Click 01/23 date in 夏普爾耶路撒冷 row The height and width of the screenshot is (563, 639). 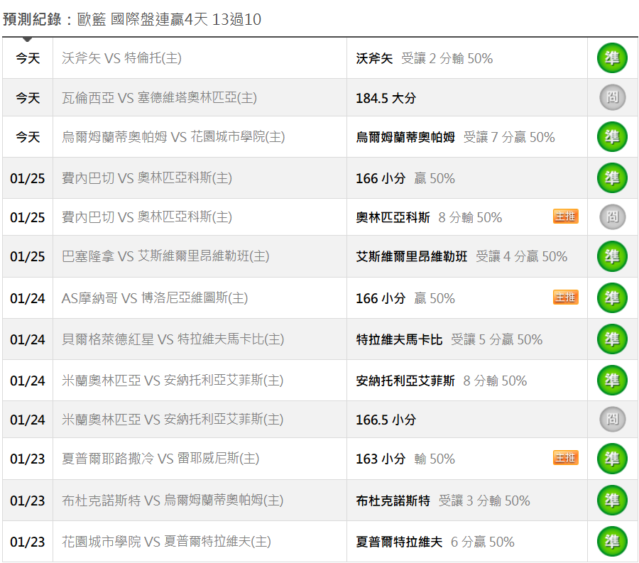point(28,459)
